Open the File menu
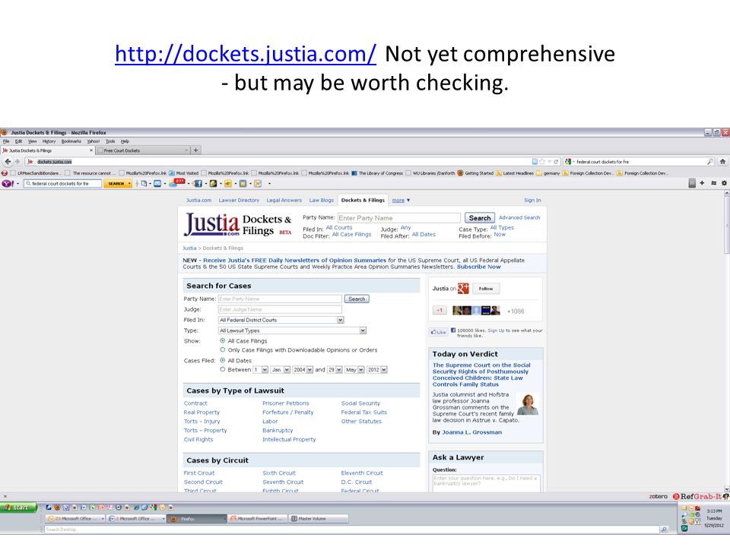Image resolution: width=730 pixels, height=547 pixels. pos(6,141)
